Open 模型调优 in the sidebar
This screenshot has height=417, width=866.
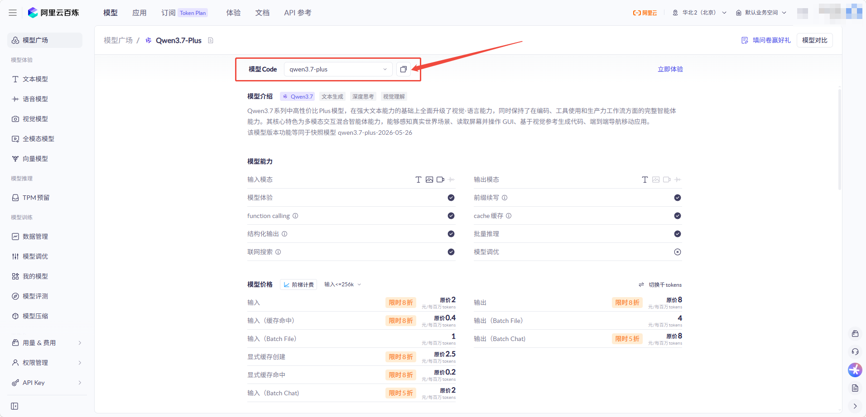tap(45, 256)
